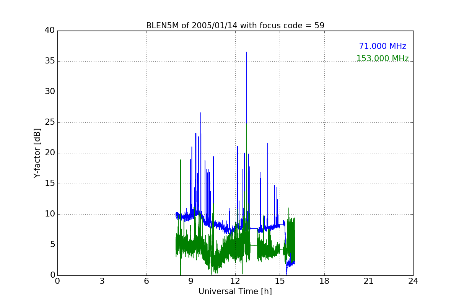Screen dimensions: 459x306
Task: Click x-axis tick label '18'
Action: [x=324, y=281]
